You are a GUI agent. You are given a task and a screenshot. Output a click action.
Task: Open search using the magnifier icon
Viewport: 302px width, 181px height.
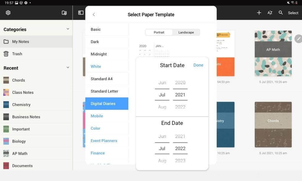280,13
